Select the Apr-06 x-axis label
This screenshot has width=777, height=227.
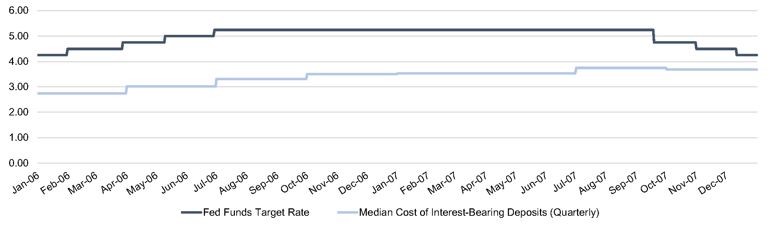click(x=114, y=183)
